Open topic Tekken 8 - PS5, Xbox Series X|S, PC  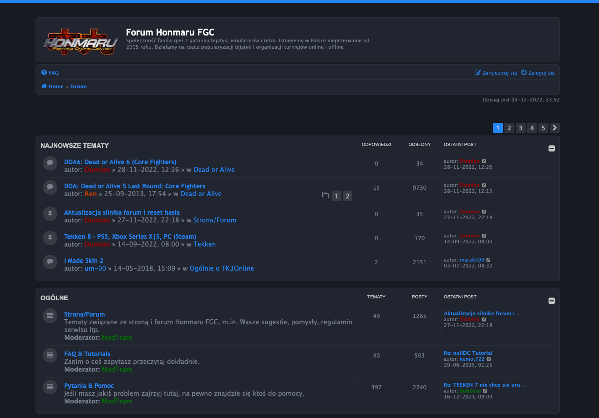pyautogui.click(x=130, y=237)
